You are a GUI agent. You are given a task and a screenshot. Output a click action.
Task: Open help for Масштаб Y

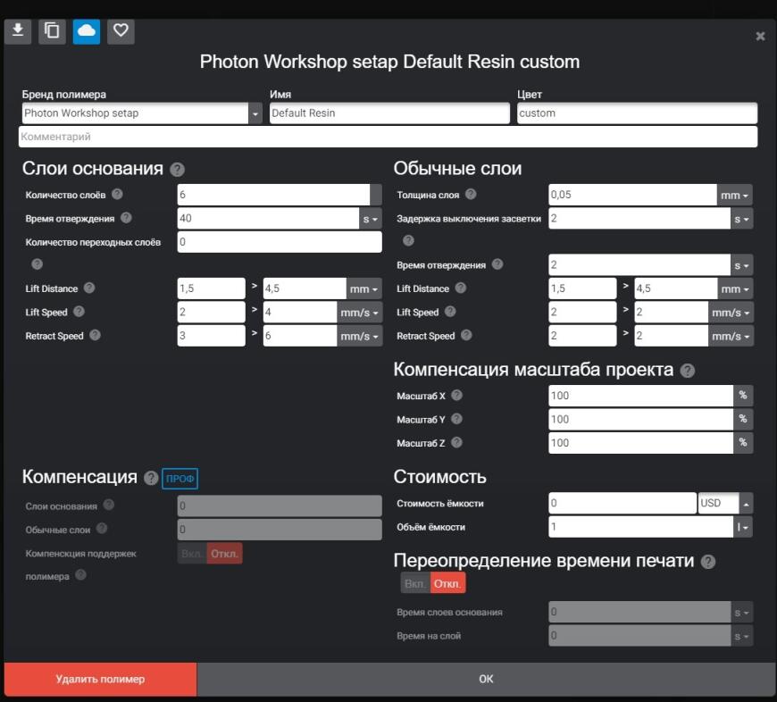pyautogui.click(x=457, y=419)
